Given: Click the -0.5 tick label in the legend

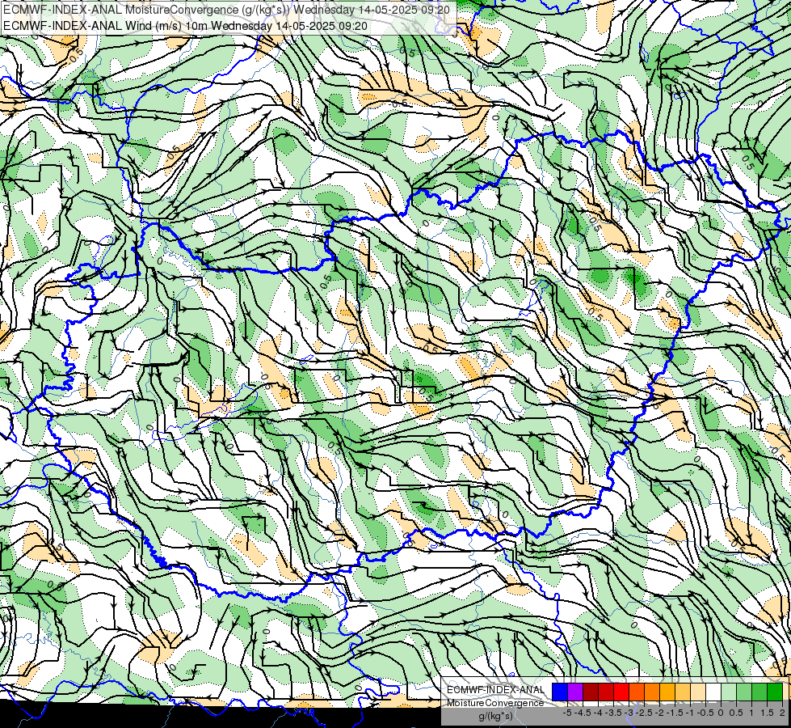Looking at the screenshot, I should [x=705, y=713].
